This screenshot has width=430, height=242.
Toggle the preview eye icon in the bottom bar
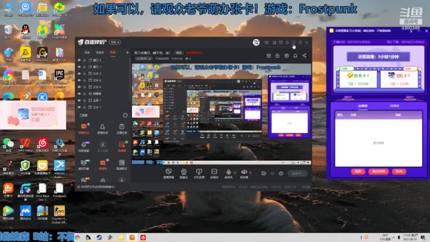tap(273, 173)
